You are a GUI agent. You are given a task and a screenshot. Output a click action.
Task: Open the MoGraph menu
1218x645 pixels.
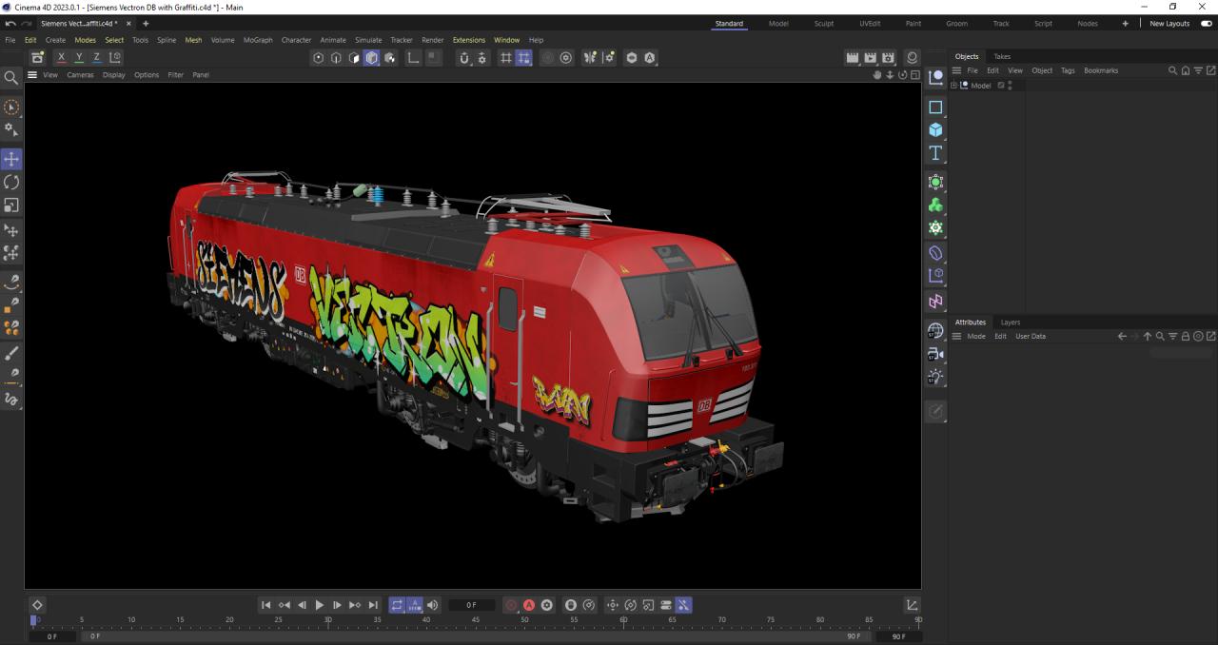[257, 40]
